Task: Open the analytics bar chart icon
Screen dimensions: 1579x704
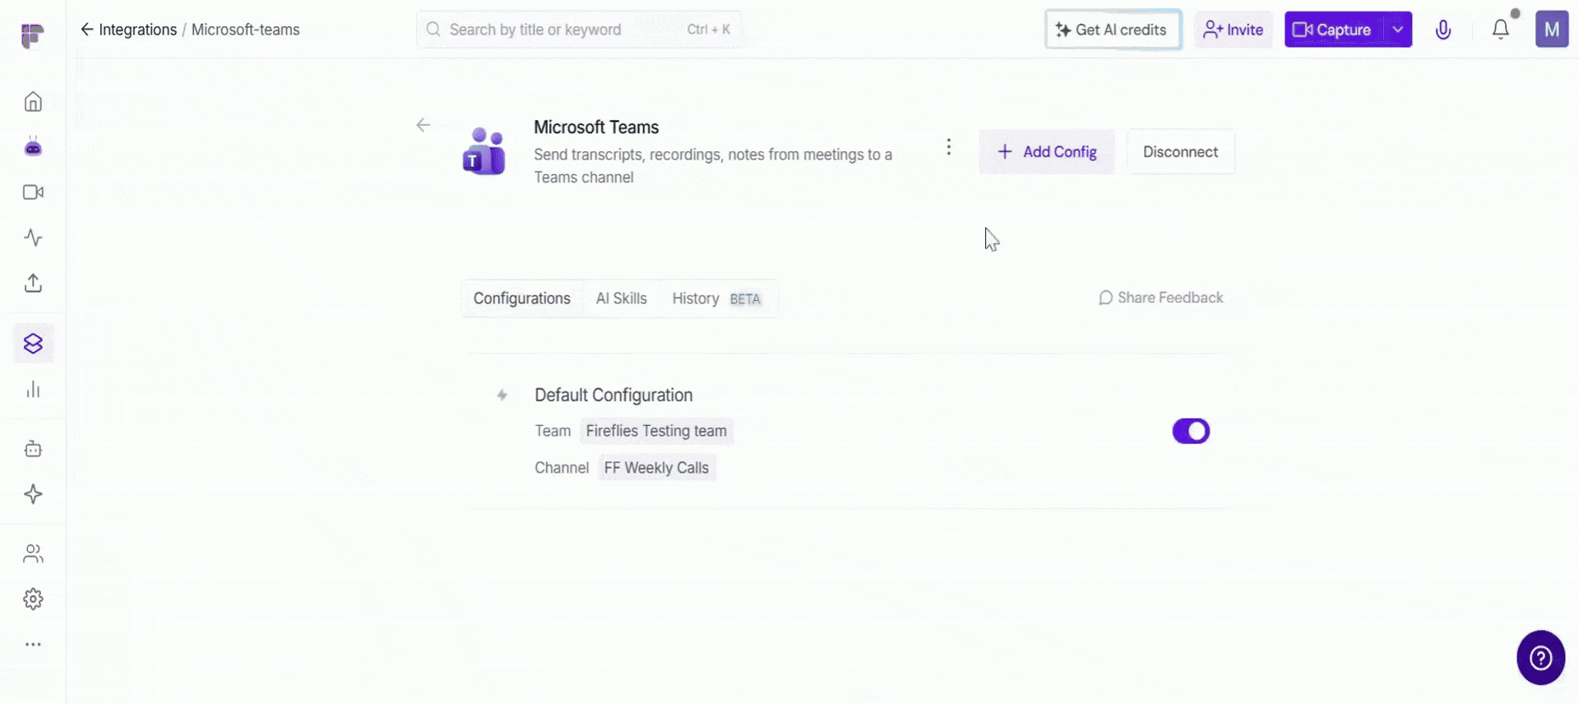Action: (x=33, y=389)
